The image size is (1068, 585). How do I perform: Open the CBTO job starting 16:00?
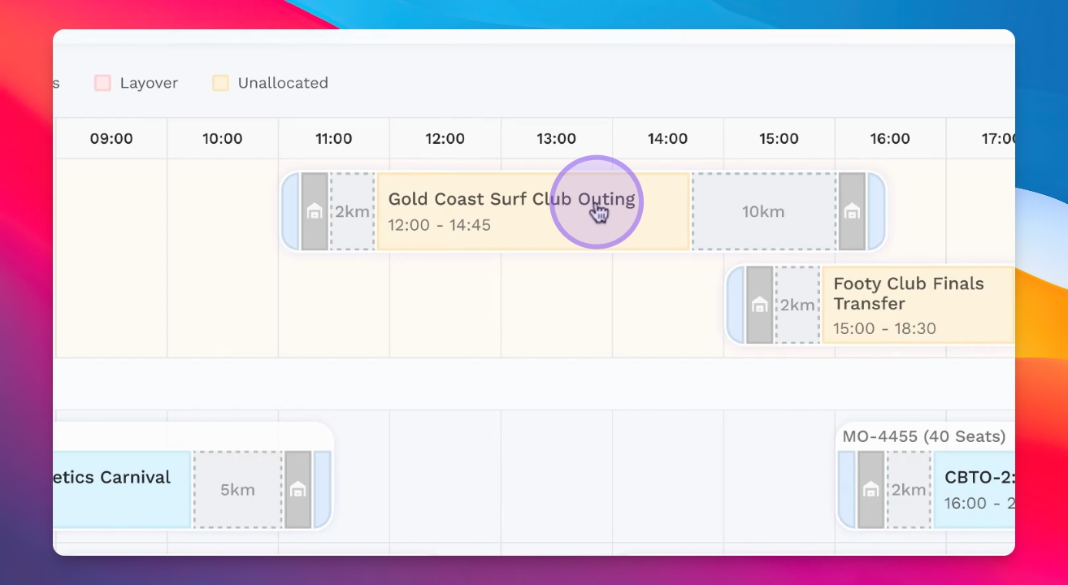click(x=974, y=489)
